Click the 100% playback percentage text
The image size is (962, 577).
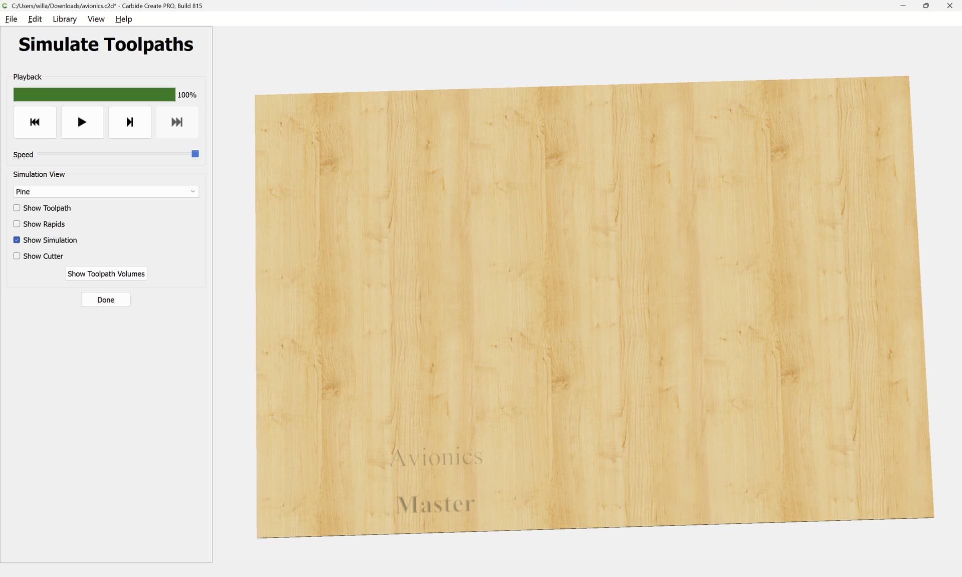click(x=187, y=95)
